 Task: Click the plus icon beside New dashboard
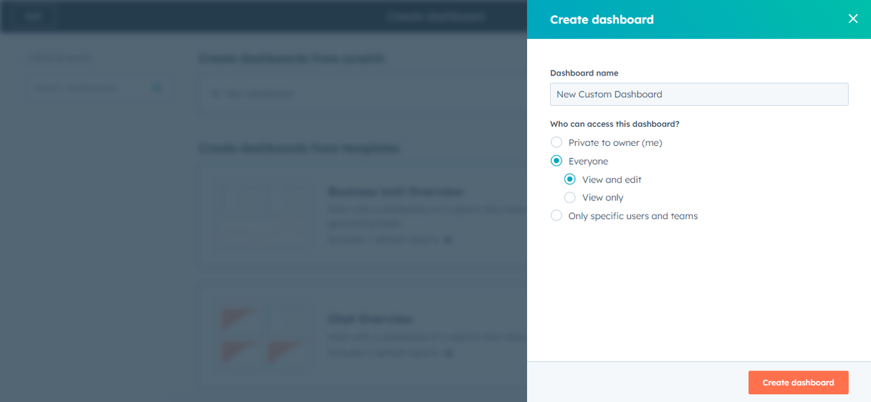215,93
